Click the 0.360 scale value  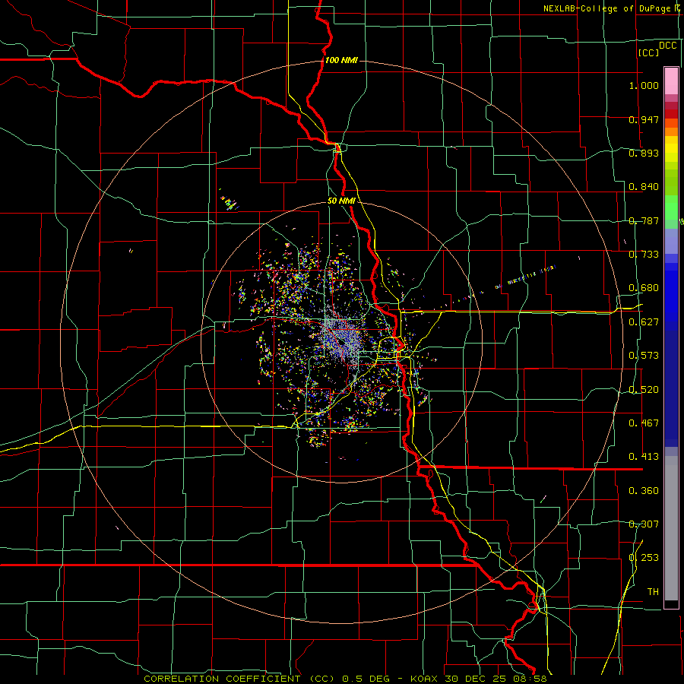coord(644,491)
